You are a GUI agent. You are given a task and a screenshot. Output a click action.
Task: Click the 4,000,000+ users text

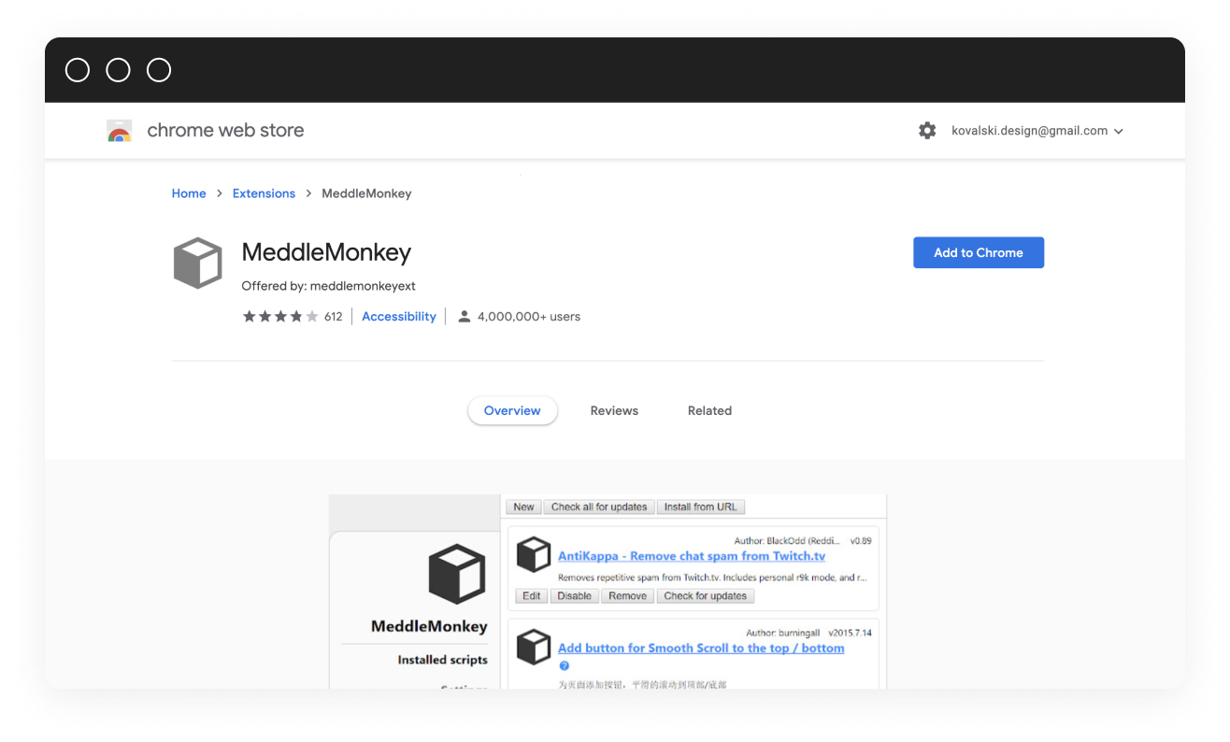(529, 317)
